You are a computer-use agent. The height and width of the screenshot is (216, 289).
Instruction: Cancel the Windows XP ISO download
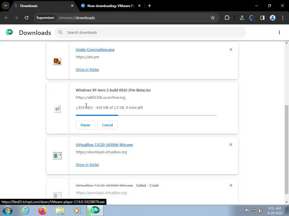pos(108,125)
